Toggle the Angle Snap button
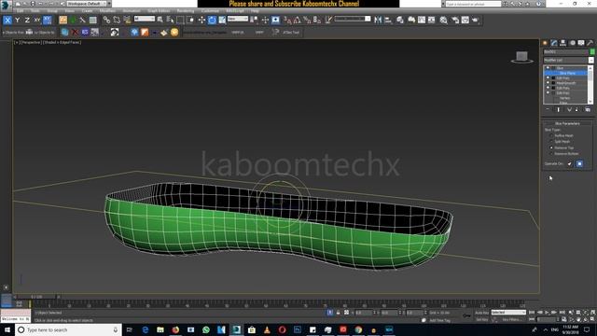Viewport: 597px width, 336px height. pos(297,20)
